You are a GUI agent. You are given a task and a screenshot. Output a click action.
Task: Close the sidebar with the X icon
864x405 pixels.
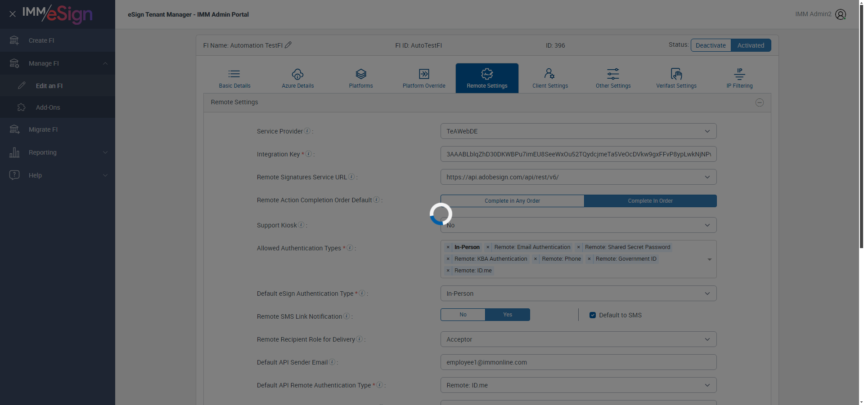13,14
